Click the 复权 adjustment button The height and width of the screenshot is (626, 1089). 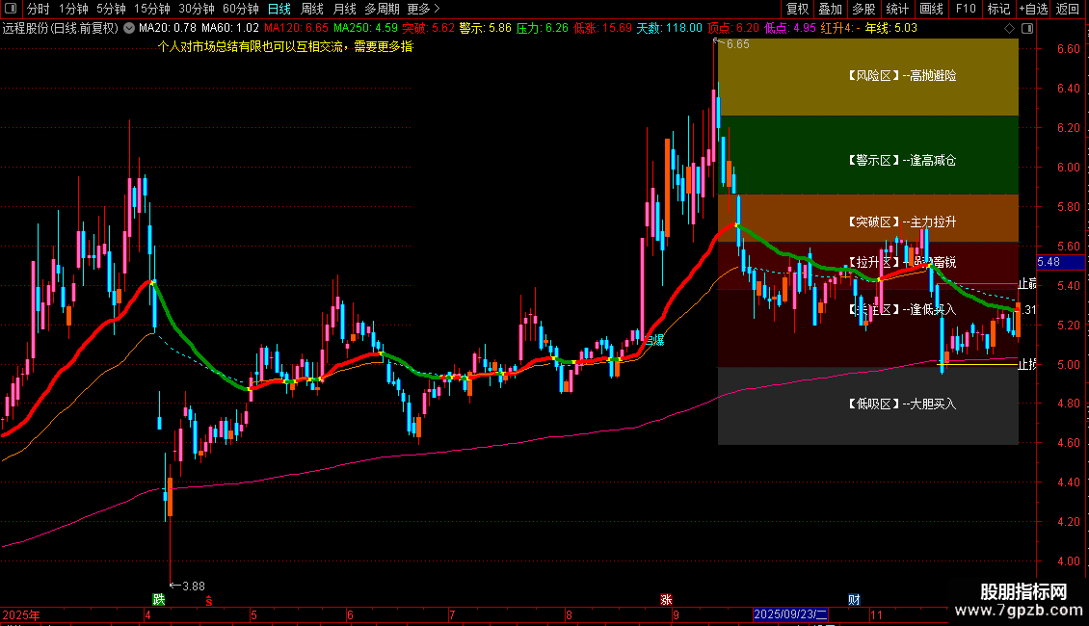pyautogui.click(x=797, y=9)
